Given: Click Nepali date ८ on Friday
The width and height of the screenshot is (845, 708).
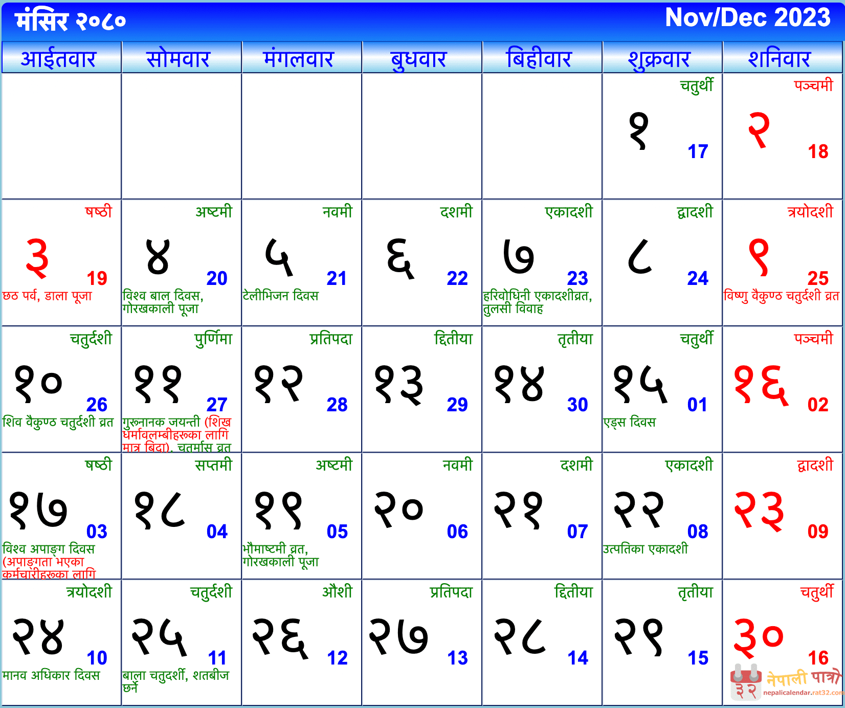Looking at the screenshot, I should click(640, 256).
